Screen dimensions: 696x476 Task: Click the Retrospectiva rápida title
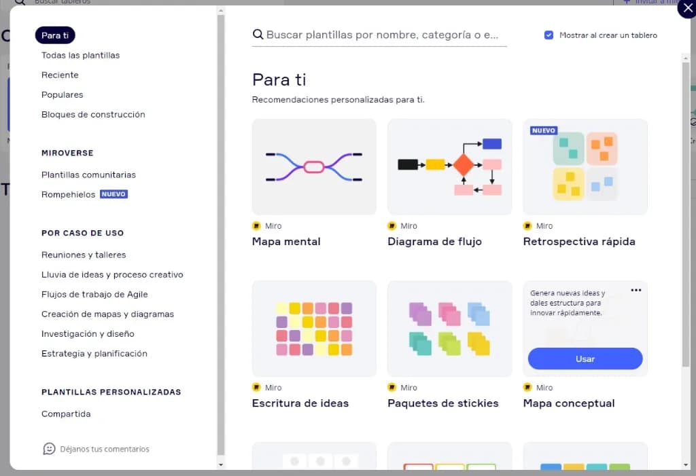click(x=579, y=242)
